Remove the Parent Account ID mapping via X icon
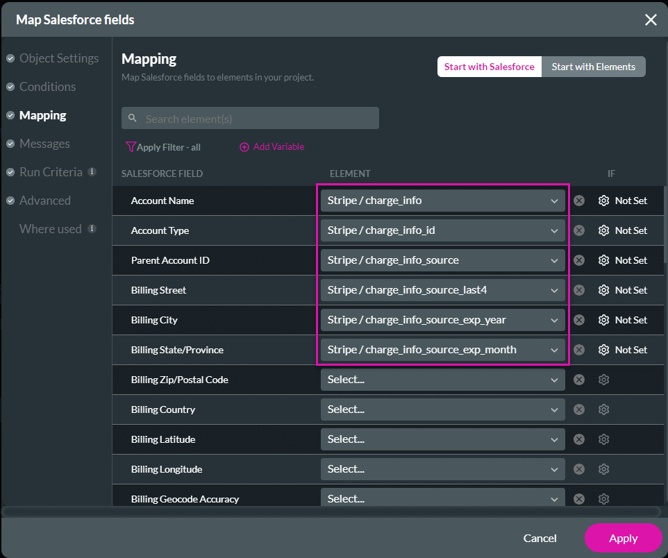This screenshot has height=558, width=668. tap(579, 260)
